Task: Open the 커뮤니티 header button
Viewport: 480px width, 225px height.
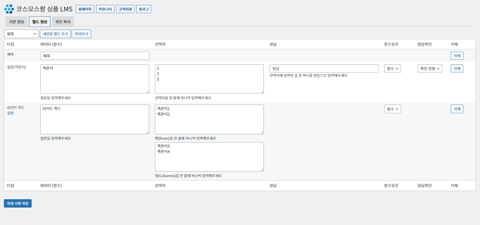Action: (106, 9)
